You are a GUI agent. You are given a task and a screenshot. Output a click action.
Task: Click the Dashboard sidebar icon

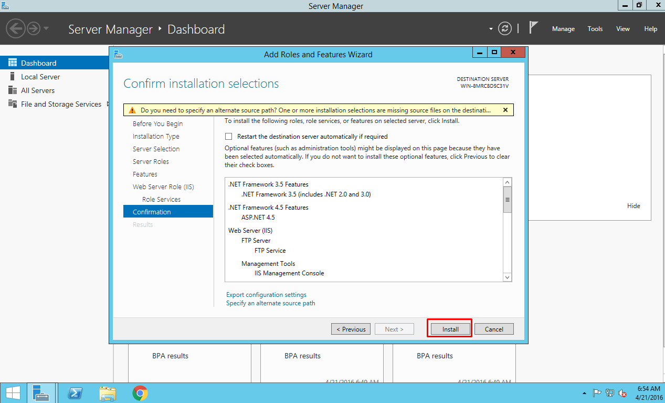pos(13,63)
